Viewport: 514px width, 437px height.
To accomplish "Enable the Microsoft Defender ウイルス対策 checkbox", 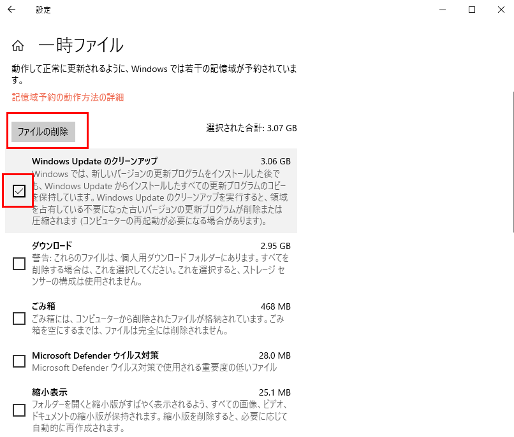I will 18,361.
